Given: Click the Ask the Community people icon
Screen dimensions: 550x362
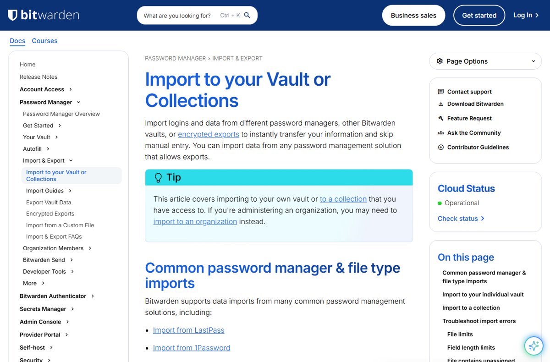Looking at the screenshot, I should click(441, 133).
